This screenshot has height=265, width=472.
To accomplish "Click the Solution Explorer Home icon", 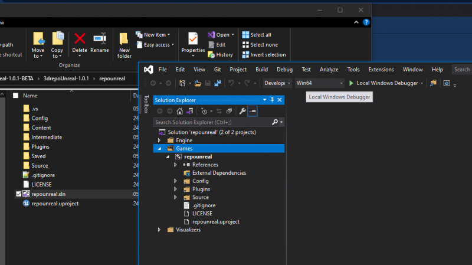I will [x=180, y=111].
